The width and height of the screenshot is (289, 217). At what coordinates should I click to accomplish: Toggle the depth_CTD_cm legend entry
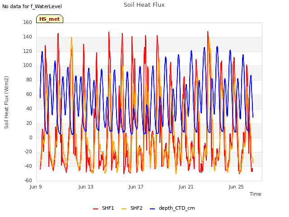pos(172,208)
